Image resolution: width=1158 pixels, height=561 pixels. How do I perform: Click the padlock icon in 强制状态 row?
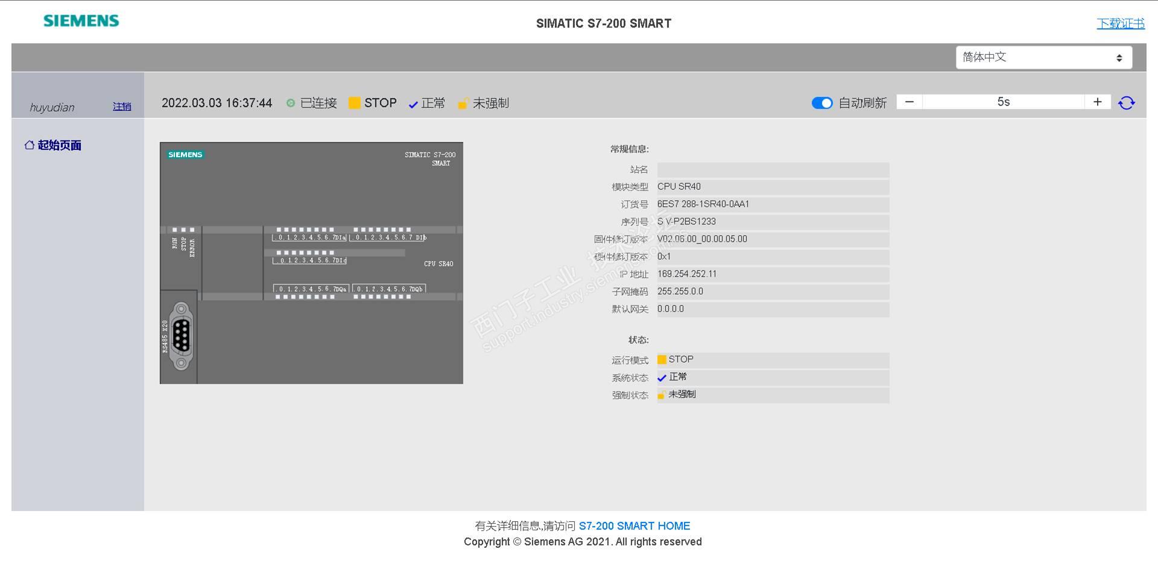662,395
